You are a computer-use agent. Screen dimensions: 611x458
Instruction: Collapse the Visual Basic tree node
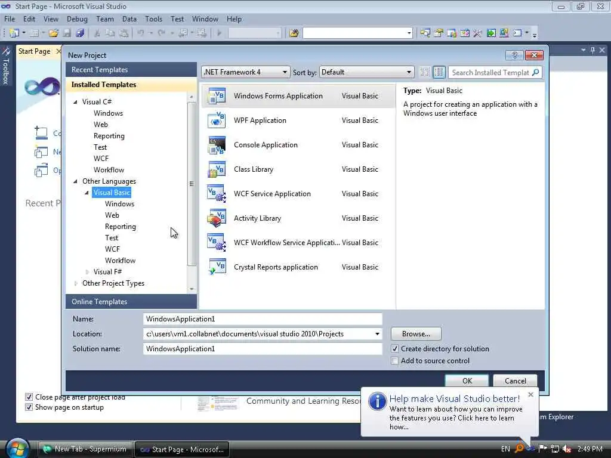coord(87,193)
